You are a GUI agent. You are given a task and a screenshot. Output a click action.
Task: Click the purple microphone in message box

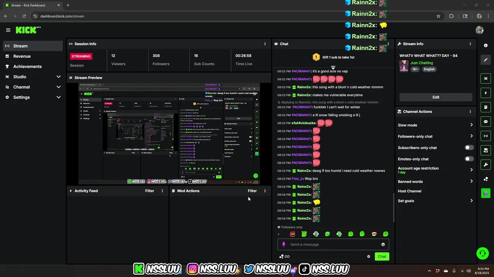point(284,244)
